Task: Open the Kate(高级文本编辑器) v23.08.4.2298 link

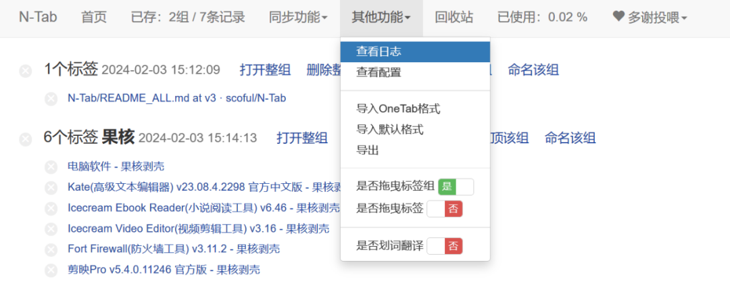Action: click(x=204, y=187)
